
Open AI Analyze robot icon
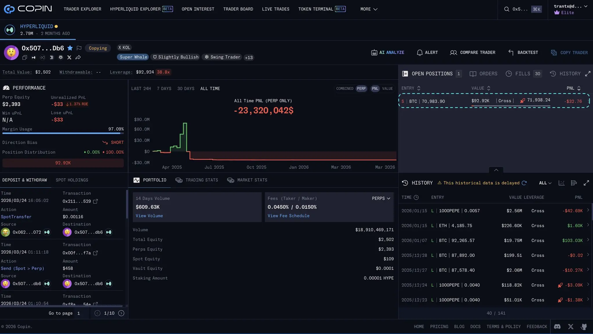pyautogui.click(x=374, y=53)
